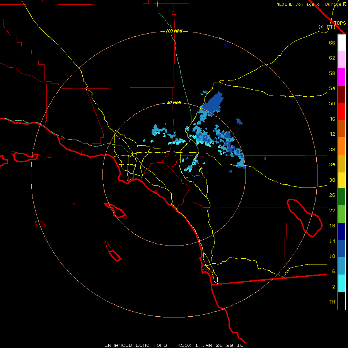Pick the navy blue legend swatch
Screen dimensions: 348x348
[x=341, y=232]
